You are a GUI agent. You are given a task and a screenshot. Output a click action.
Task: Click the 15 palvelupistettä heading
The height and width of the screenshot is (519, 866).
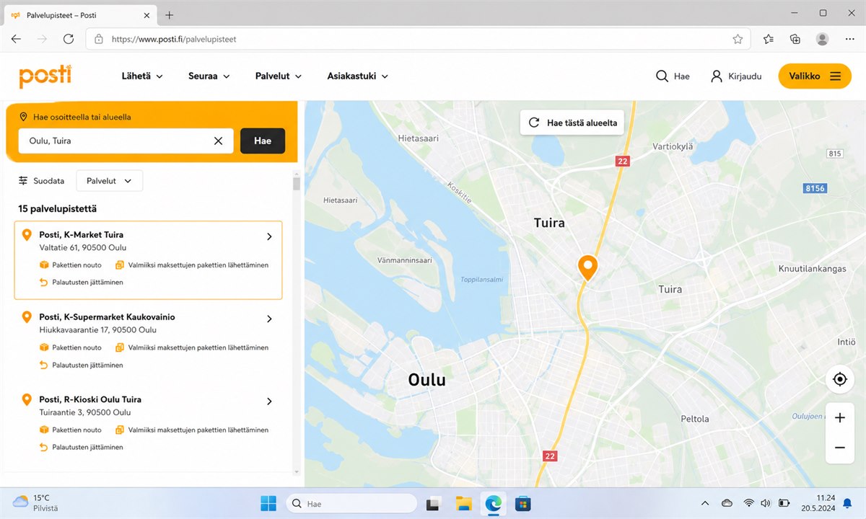58,208
